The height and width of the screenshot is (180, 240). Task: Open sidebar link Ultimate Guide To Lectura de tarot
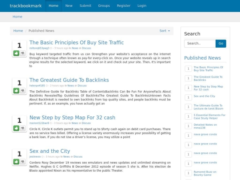[208, 107]
